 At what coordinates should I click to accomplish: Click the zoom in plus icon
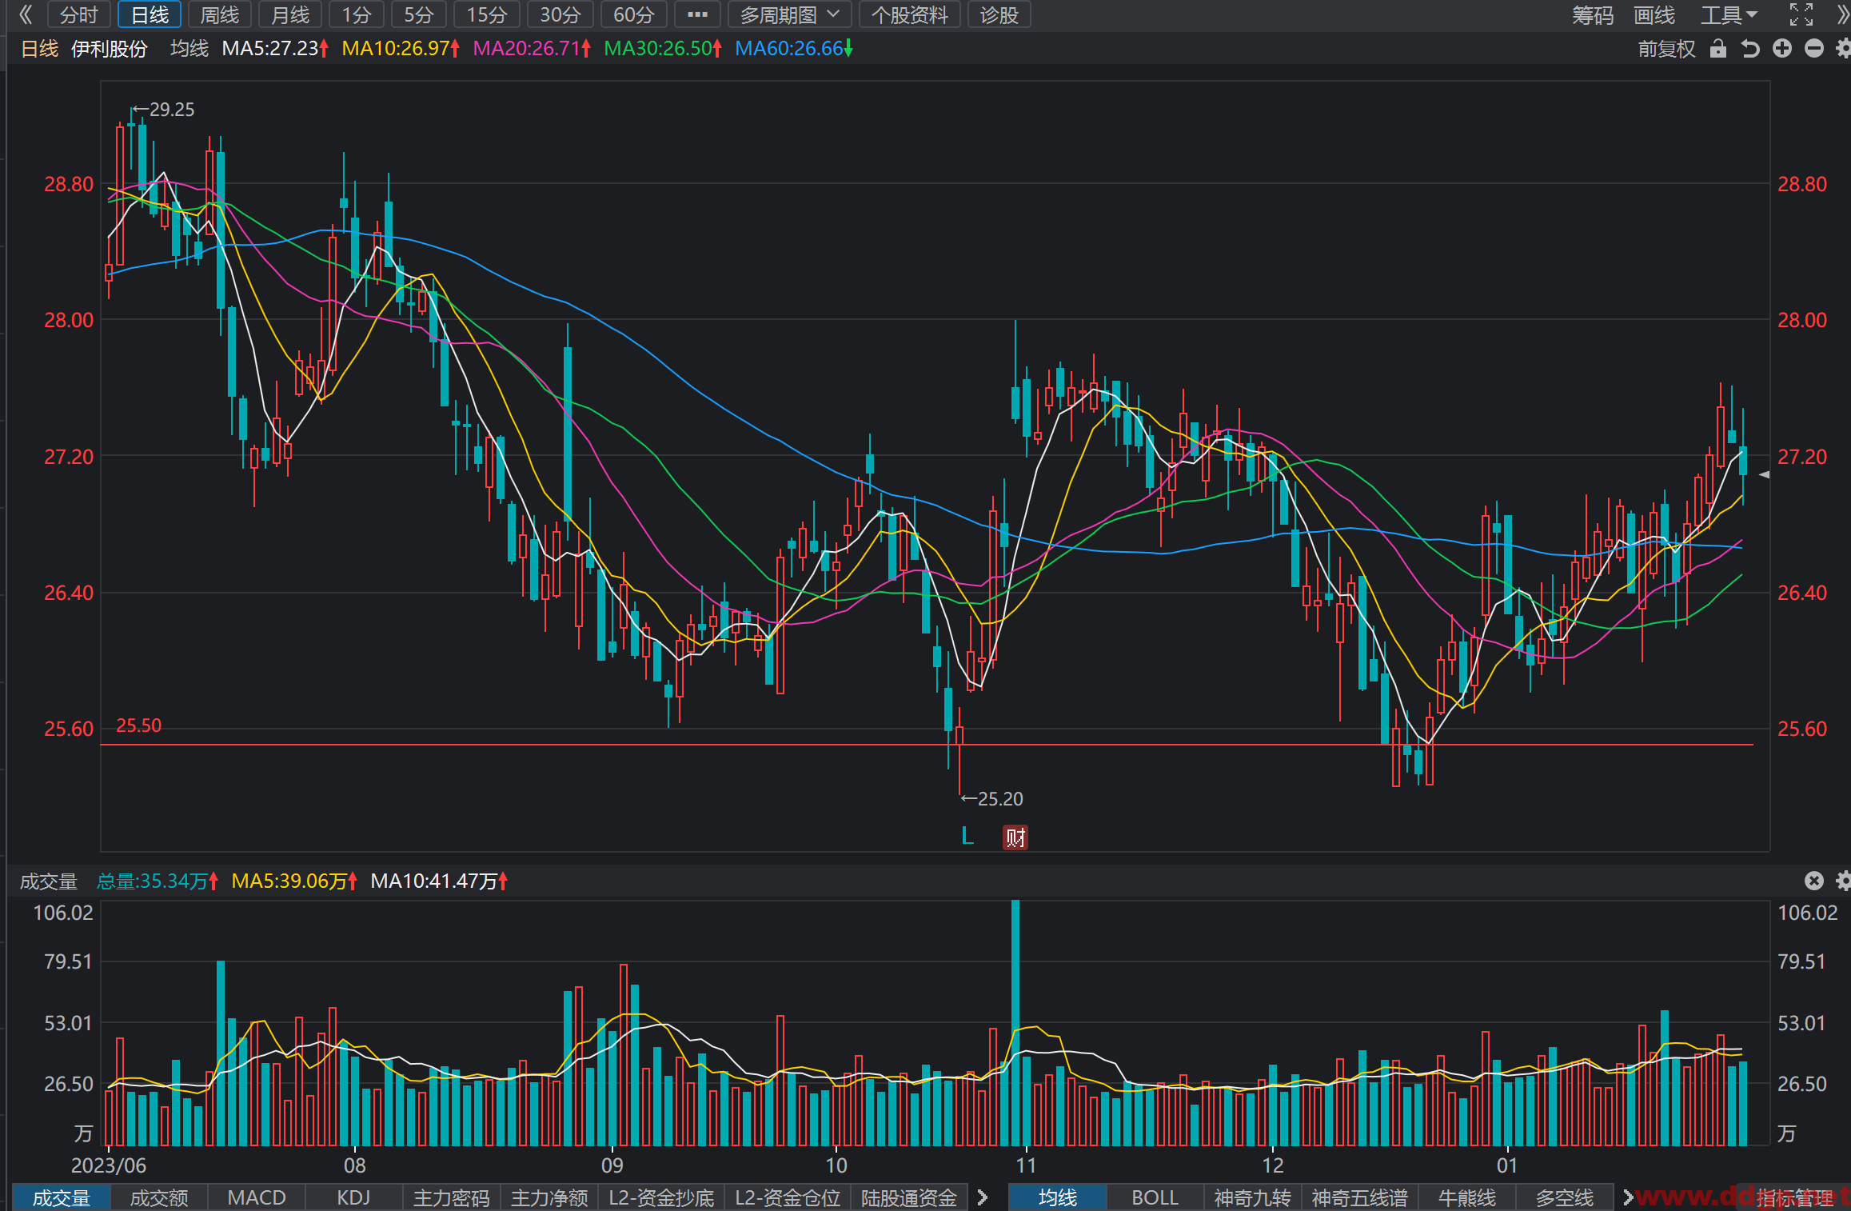tap(1782, 49)
